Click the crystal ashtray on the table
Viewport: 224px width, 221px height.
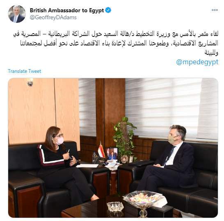coord(115,207)
